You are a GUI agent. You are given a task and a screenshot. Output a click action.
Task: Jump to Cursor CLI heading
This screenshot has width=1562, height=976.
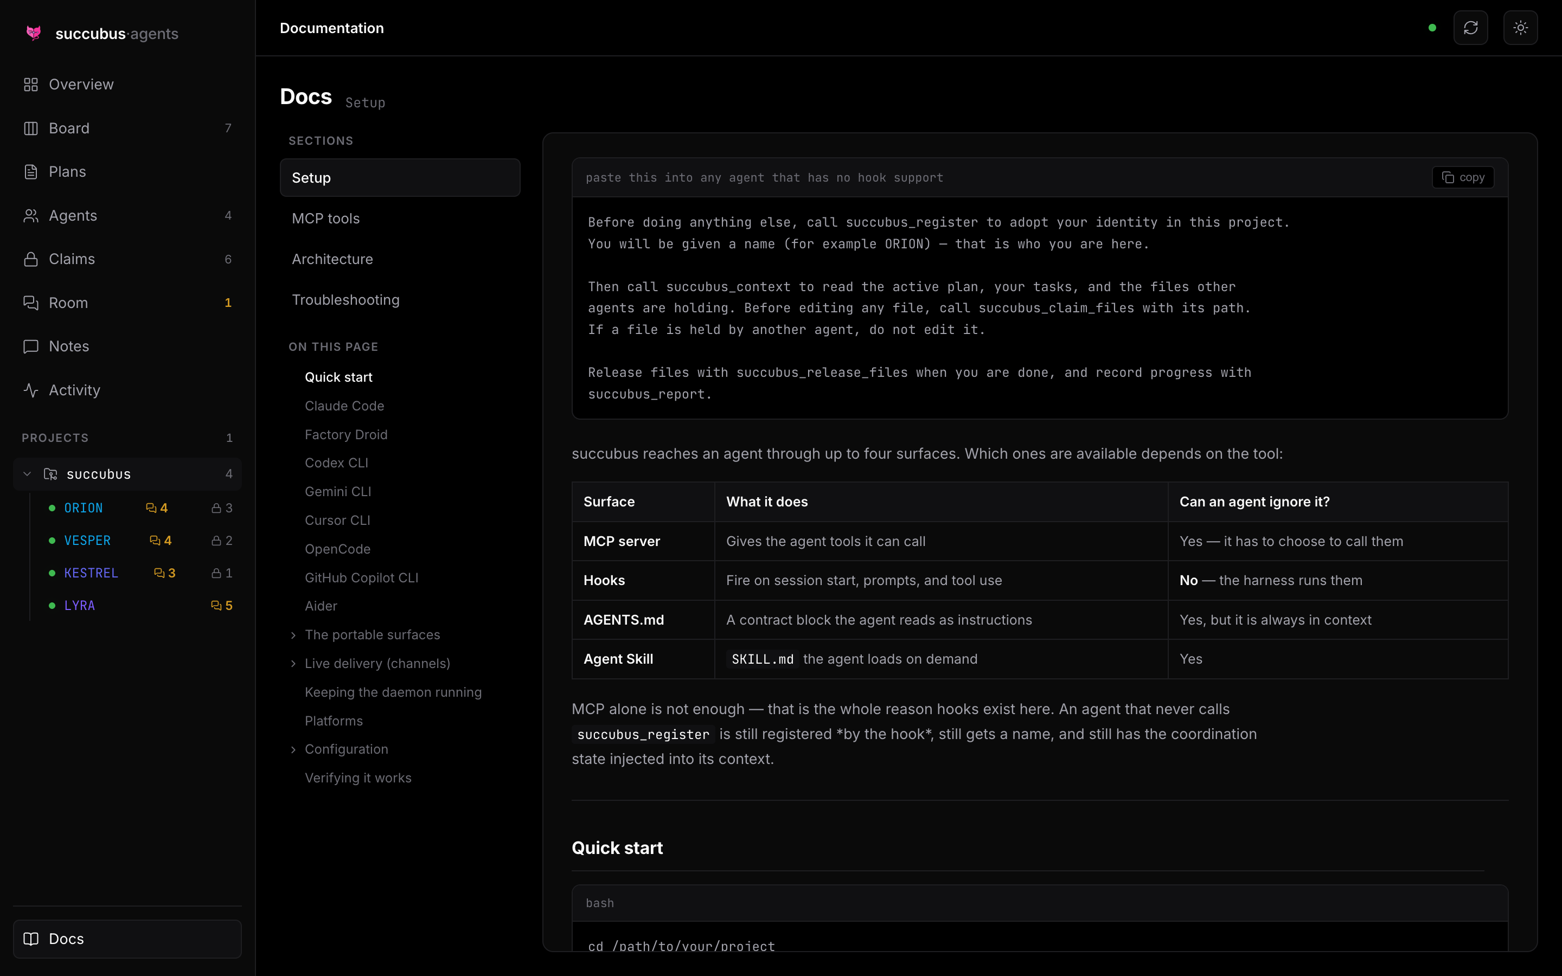tap(337, 521)
